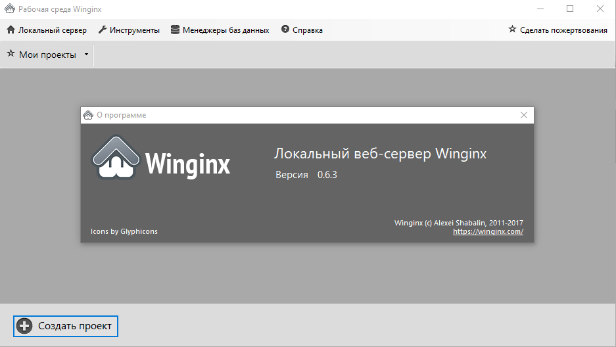
Task: Click the plus icon in Создать проект
Action: coord(24,326)
